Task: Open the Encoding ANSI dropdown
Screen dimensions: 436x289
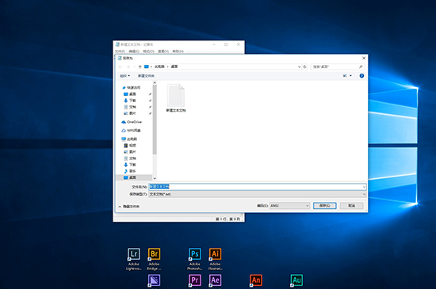Action: point(289,206)
